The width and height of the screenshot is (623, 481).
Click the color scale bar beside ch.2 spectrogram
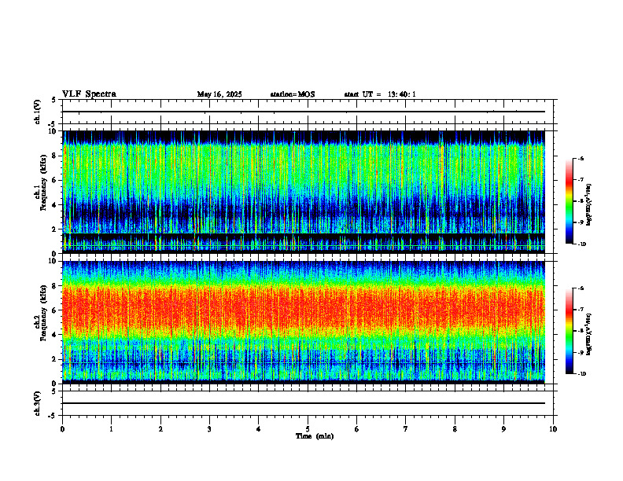click(x=569, y=331)
